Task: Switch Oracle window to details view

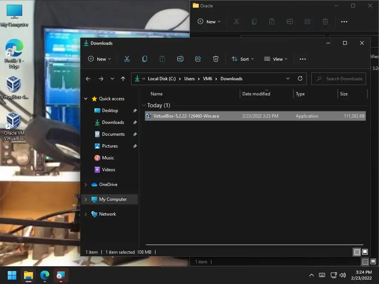Action: (x=365, y=261)
